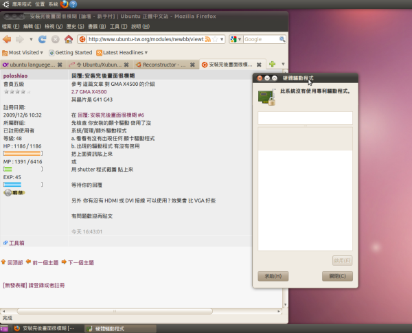Screen dimensions: 412x333
Task: Click 求助(H) in hardware drivers dialog
Action: click(x=273, y=276)
